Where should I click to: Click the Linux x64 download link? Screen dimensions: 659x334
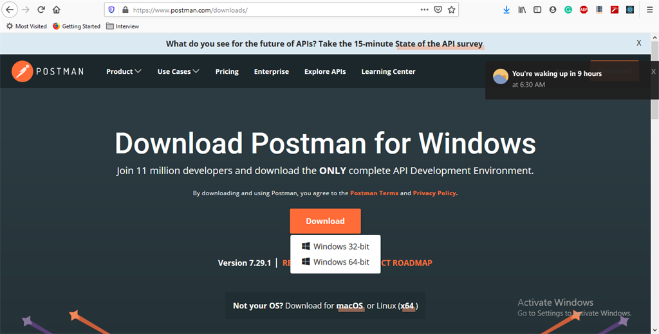[x=407, y=306]
